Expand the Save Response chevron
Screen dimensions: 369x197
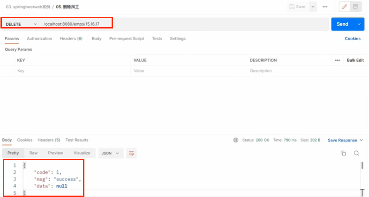pos(361,140)
